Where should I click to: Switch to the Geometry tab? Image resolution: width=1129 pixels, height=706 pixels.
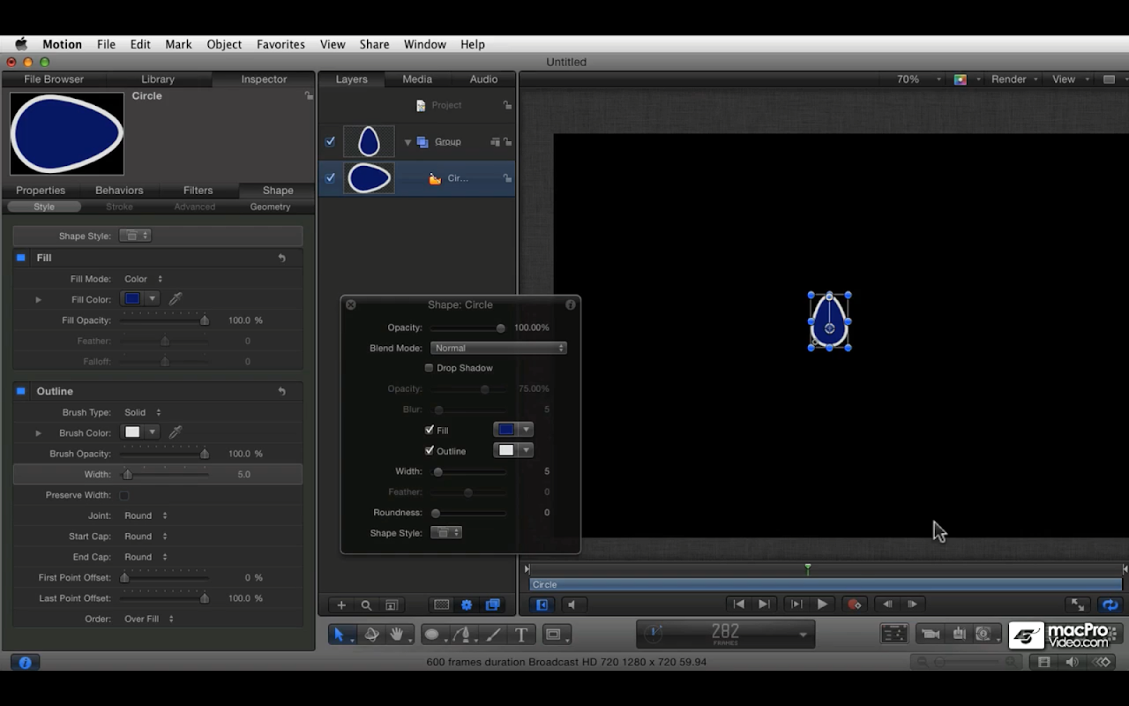(270, 207)
